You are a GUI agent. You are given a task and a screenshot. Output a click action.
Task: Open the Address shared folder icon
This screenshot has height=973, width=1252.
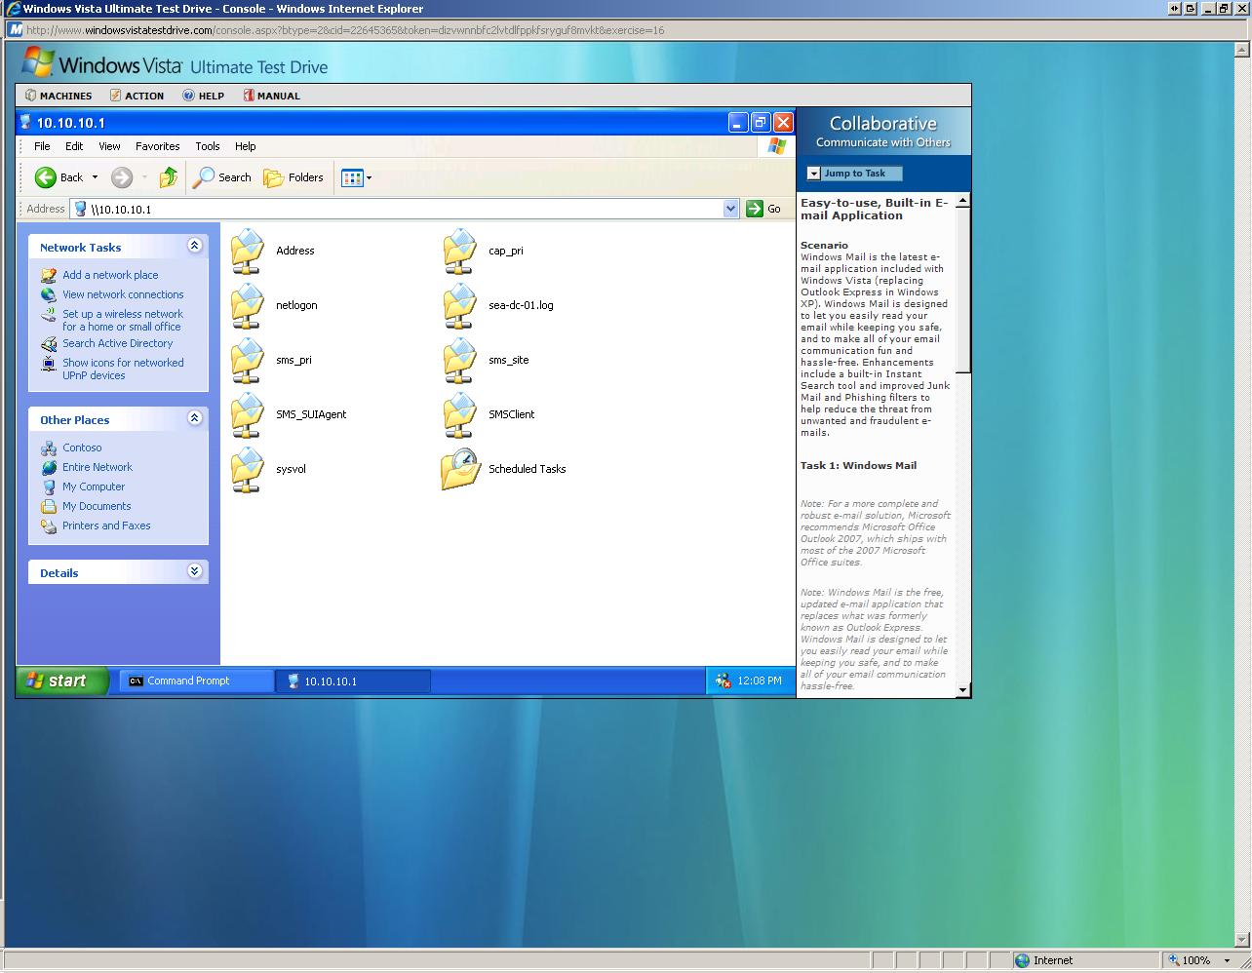coord(248,251)
